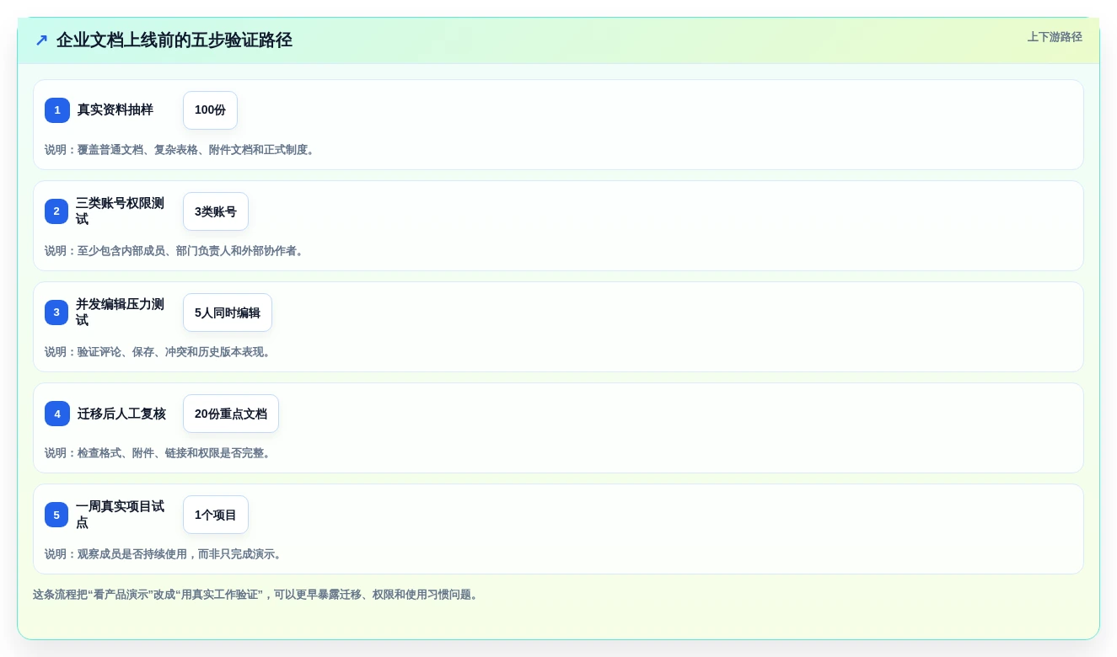Click description 至少包含内部成员
Viewport: 1117px width, 657px height.
tap(175, 251)
